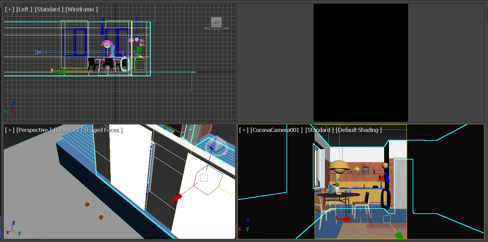488x242 pixels.
Task: Open the [Default Shading] menu in camera viewport
Action: pyautogui.click(x=358, y=130)
